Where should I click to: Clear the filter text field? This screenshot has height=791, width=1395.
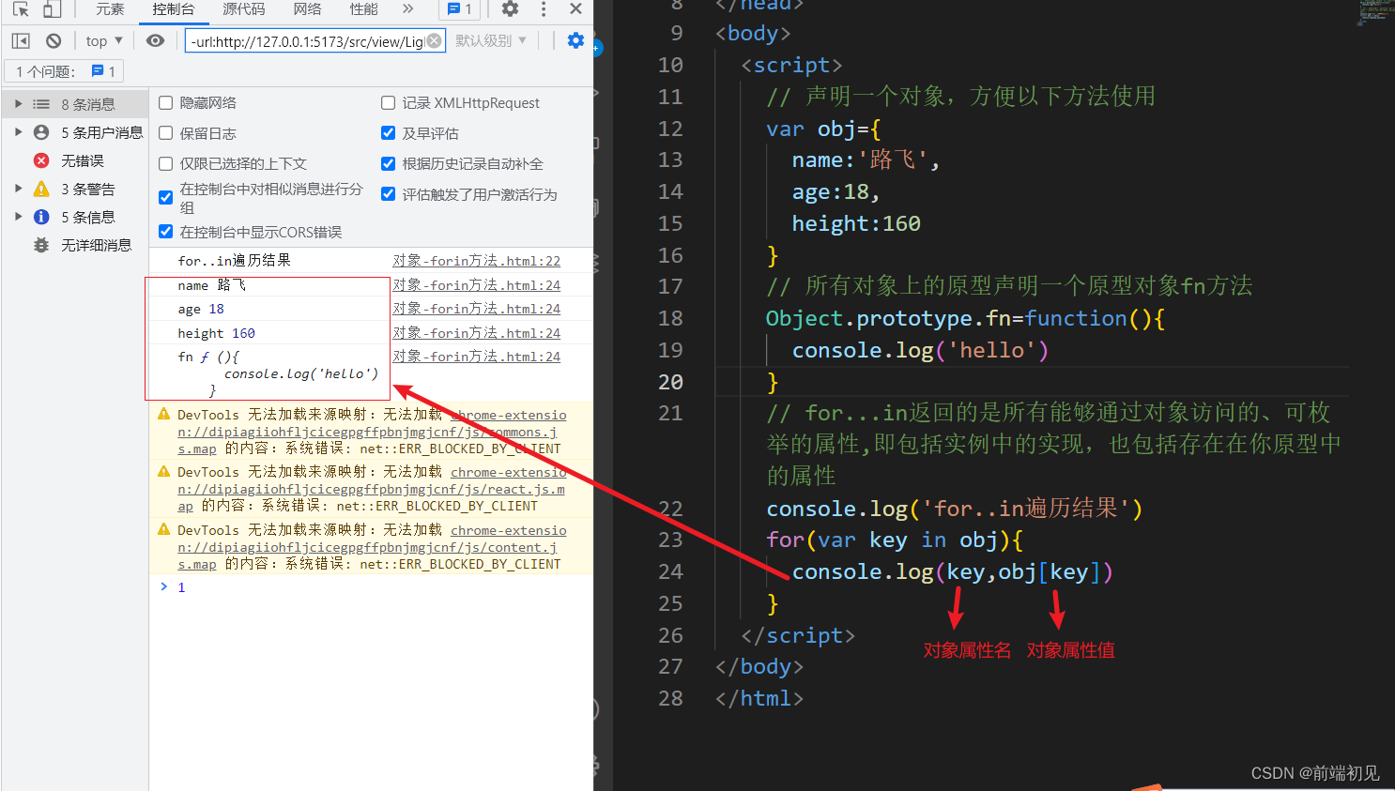point(434,40)
